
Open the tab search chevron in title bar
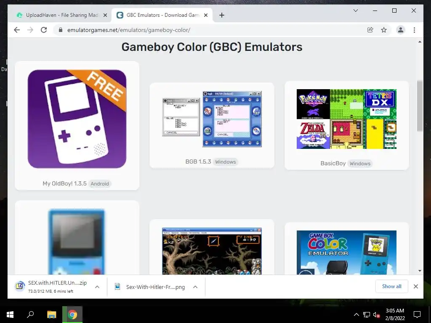[355, 11]
